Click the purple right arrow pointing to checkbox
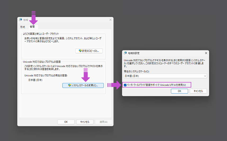 coord(114,85)
